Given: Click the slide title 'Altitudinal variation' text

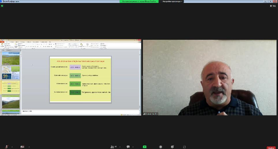Looking at the screenshot, I should 81,61.
